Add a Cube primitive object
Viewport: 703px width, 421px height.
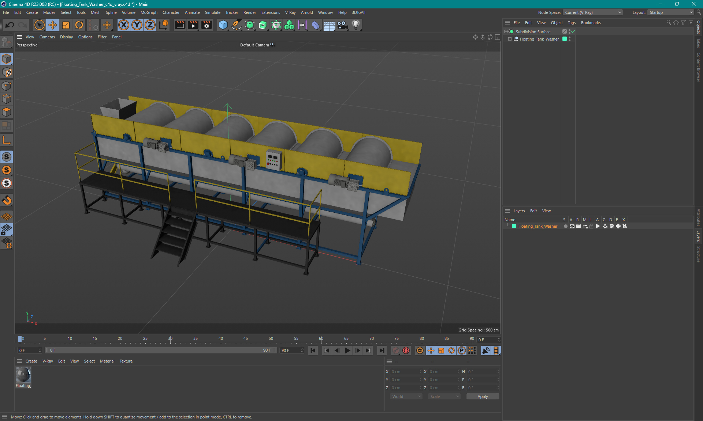pyautogui.click(x=223, y=25)
